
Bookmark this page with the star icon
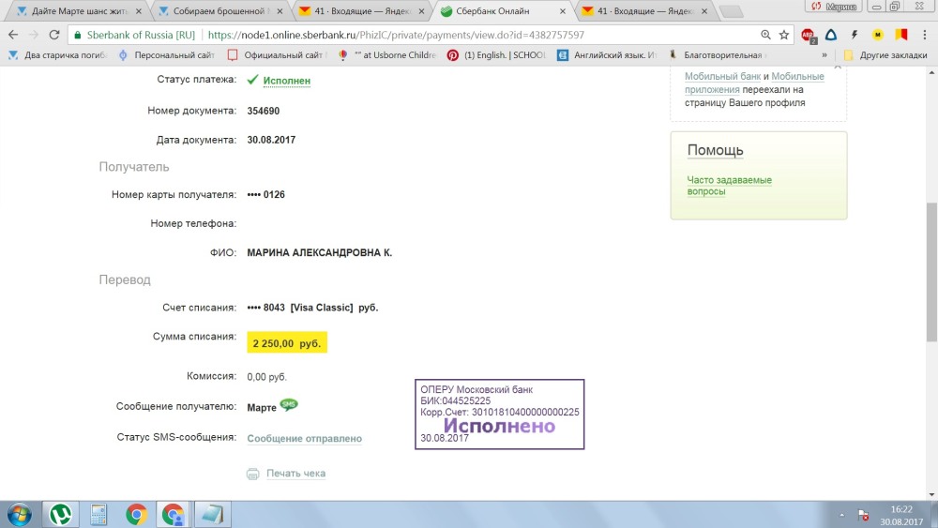(x=784, y=35)
